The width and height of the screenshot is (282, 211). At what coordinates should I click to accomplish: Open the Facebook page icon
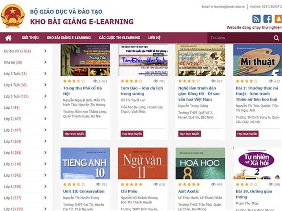[267, 19]
